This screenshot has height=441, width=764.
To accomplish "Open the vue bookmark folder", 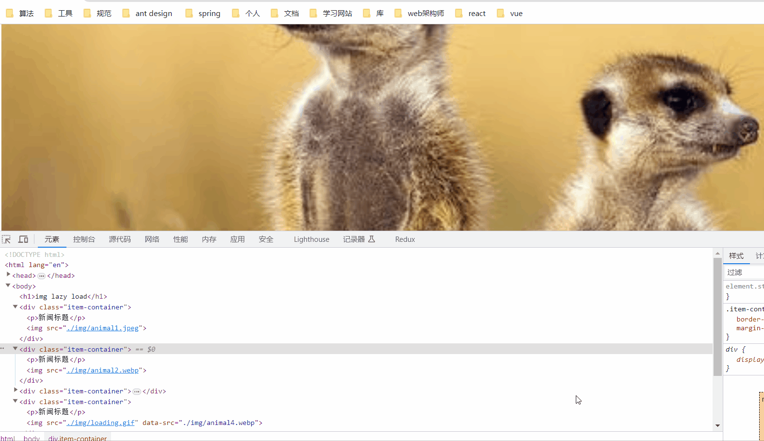I will pos(510,14).
